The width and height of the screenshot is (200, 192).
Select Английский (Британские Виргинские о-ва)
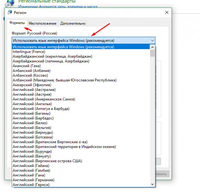point(81,142)
